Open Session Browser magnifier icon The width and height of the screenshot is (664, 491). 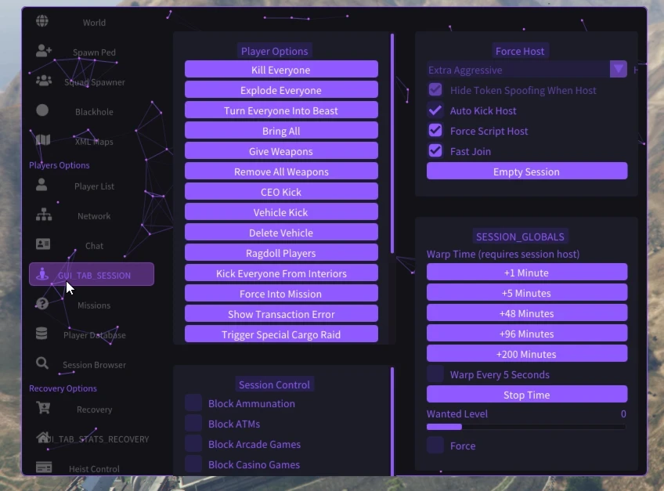(x=42, y=363)
